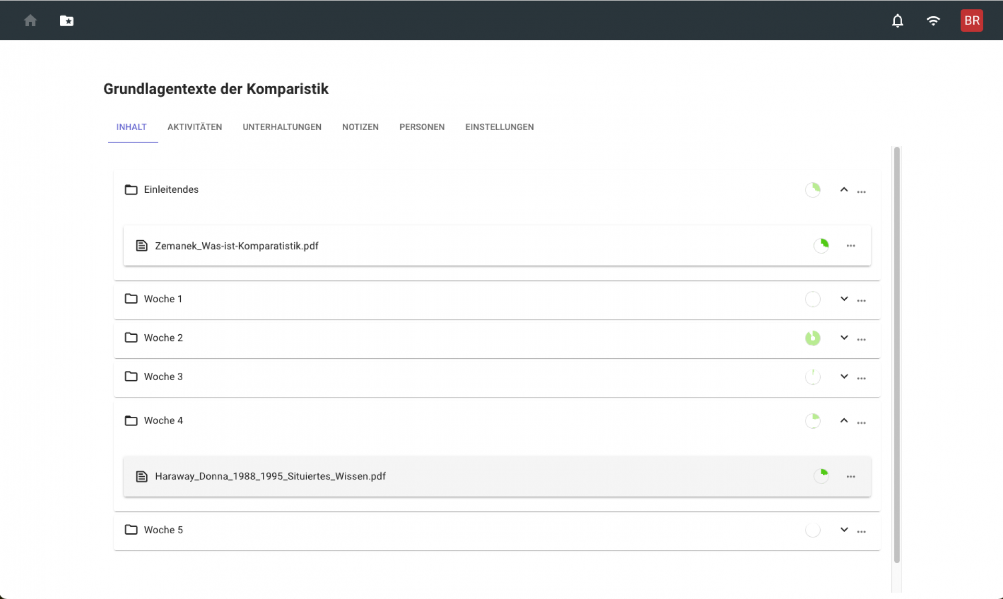Go to the home page icon
Viewport: 1003px width, 599px height.
pyautogui.click(x=30, y=20)
